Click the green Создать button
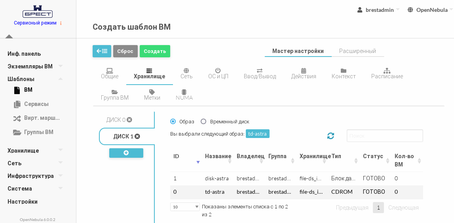This screenshot has width=454, height=223. coord(155,51)
